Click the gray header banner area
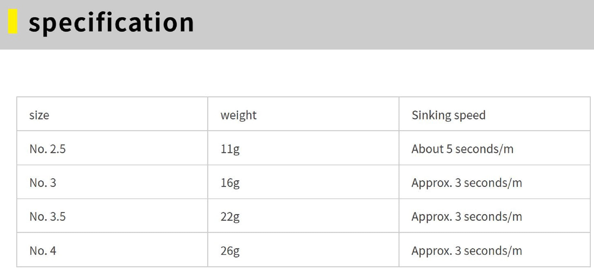 (x=386, y=24)
